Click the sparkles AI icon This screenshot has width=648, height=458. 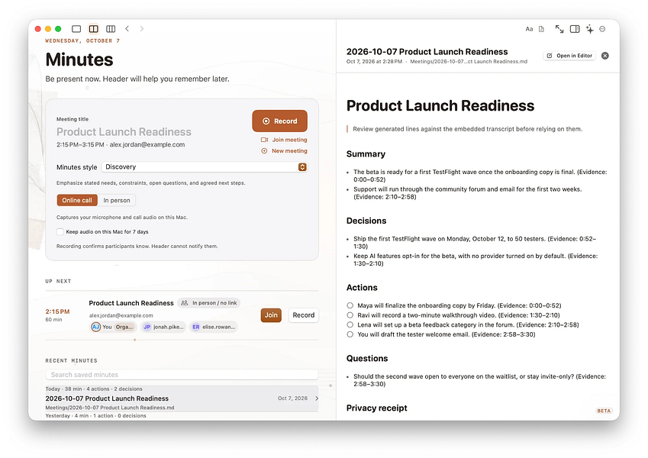pos(590,29)
